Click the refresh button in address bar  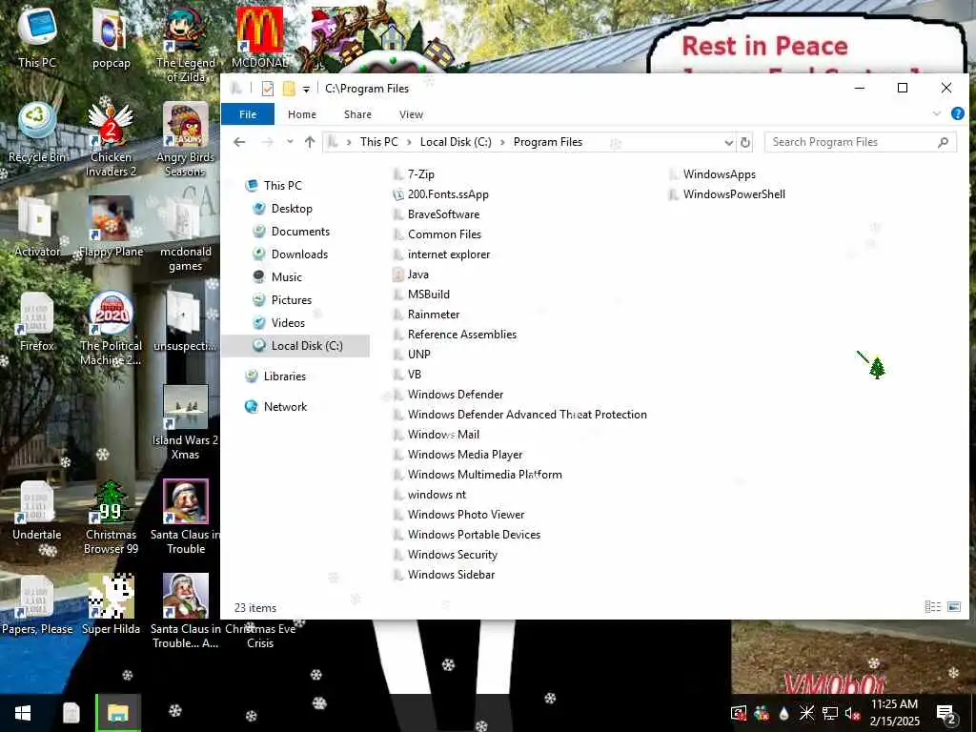tap(744, 142)
